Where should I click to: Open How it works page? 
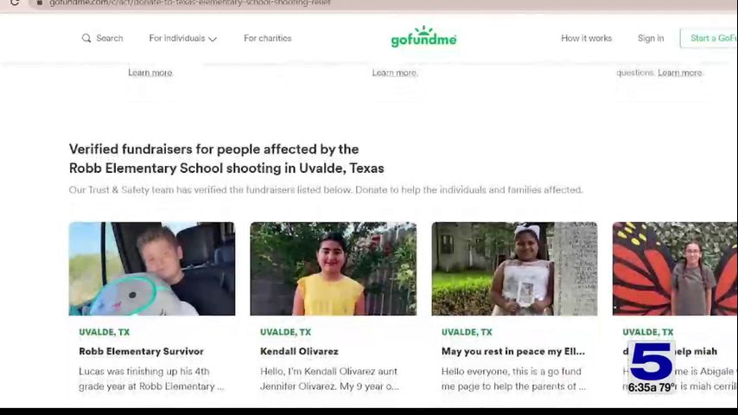tap(586, 38)
